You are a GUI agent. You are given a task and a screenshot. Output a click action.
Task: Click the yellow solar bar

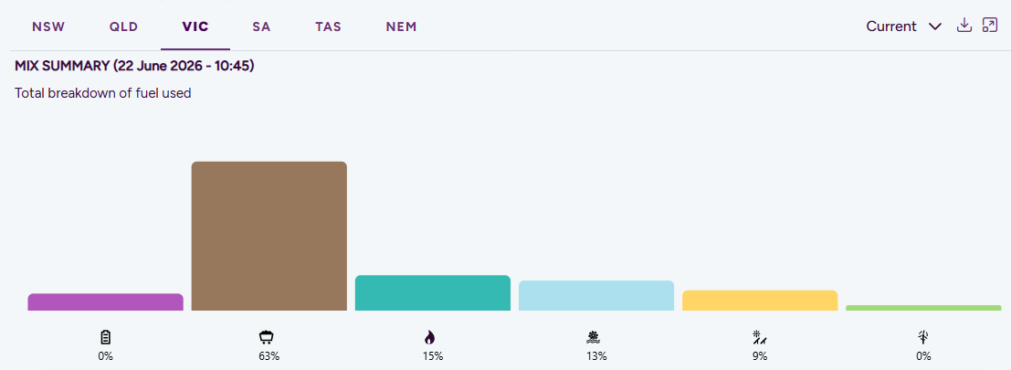pyautogui.click(x=760, y=301)
